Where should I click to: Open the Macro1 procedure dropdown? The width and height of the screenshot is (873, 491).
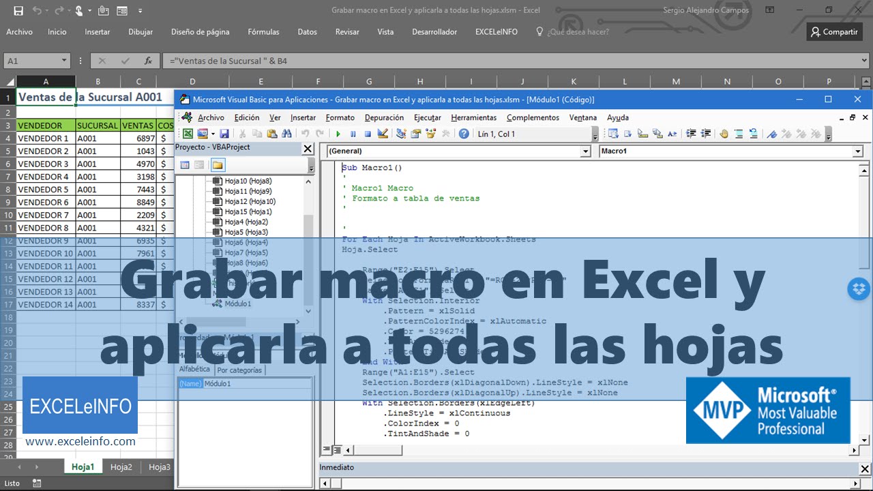(857, 151)
